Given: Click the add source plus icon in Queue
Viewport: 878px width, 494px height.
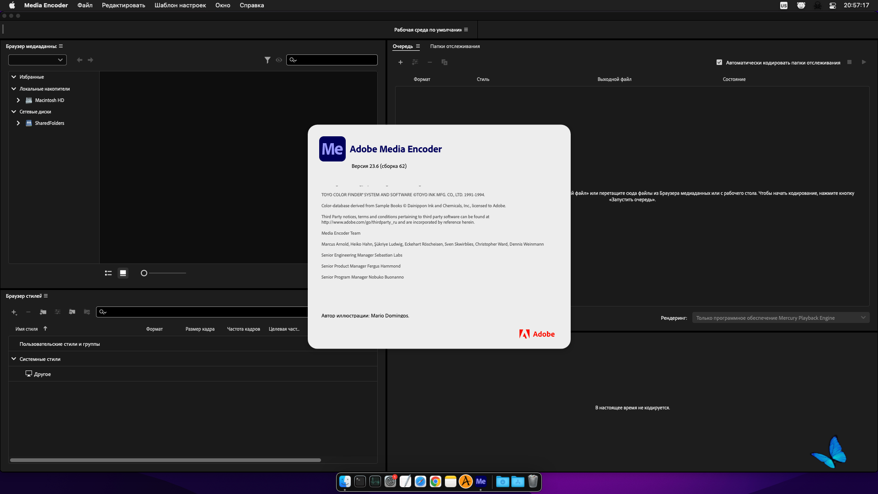Looking at the screenshot, I should [x=400, y=62].
